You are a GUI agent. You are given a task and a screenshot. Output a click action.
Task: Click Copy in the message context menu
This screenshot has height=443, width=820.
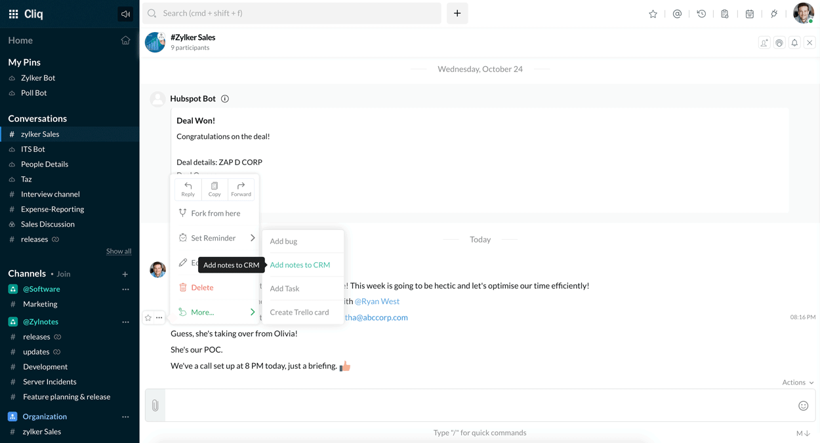click(215, 189)
